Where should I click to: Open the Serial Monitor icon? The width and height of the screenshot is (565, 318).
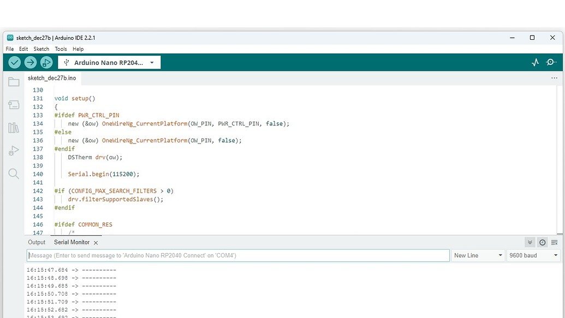[x=551, y=62]
